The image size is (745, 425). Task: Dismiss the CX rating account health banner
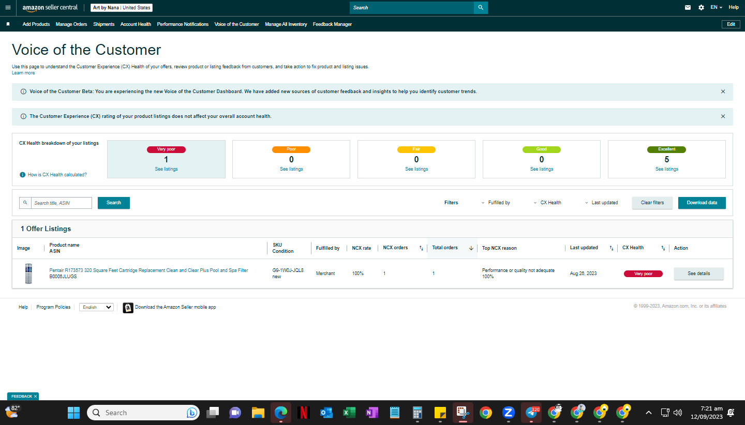(723, 116)
